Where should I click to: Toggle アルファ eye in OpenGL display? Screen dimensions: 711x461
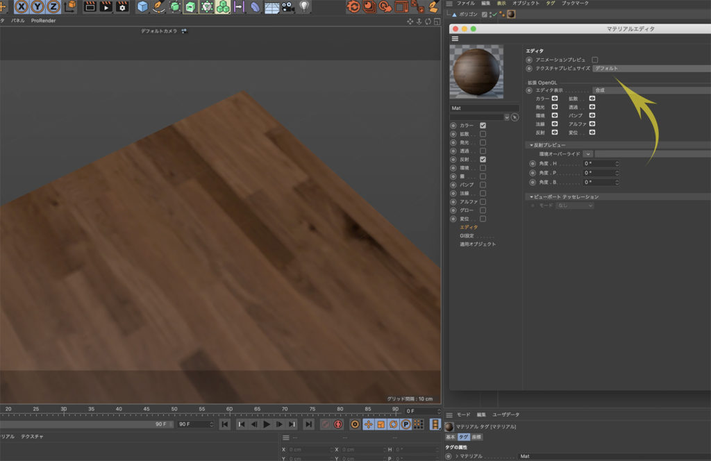(x=592, y=124)
